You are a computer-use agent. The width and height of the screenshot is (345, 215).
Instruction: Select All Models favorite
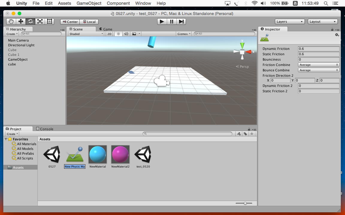click(23, 149)
